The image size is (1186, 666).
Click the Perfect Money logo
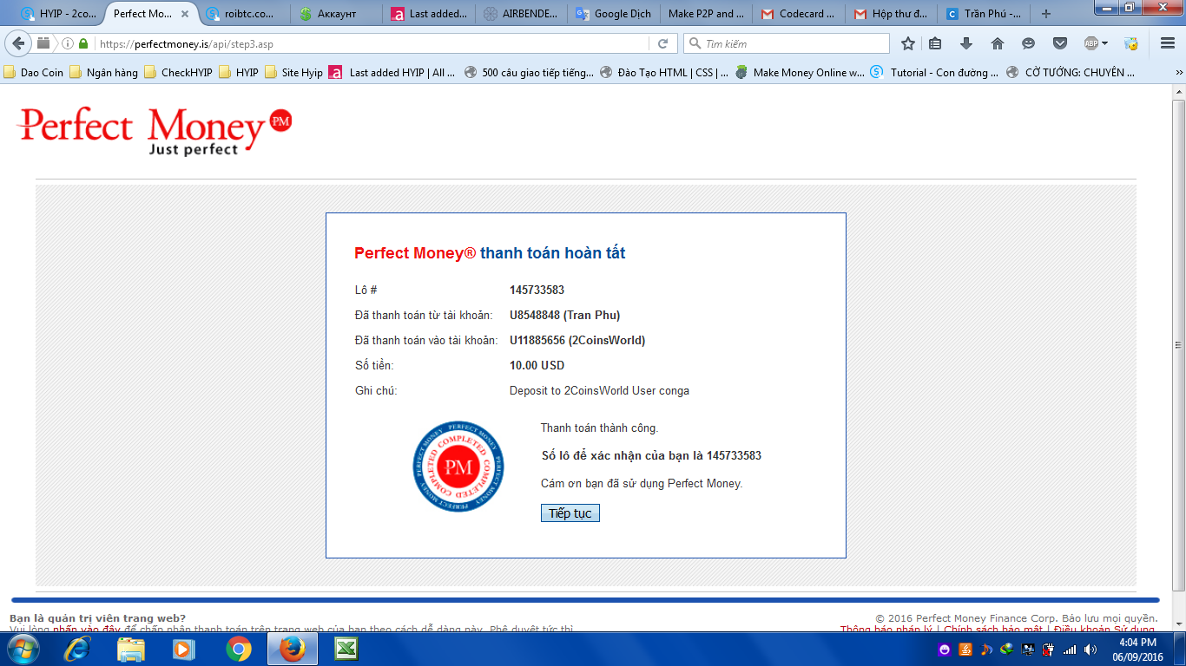tap(155, 132)
